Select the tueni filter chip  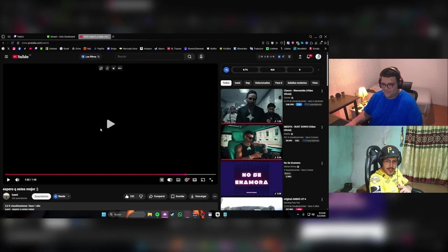pyautogui.click(x=237, y=83)
